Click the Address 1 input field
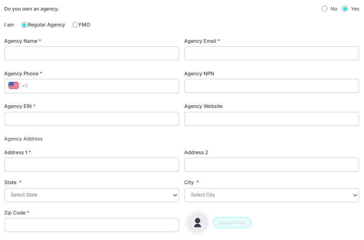Viewport: 364px width, 240px height. pos(92,165)
